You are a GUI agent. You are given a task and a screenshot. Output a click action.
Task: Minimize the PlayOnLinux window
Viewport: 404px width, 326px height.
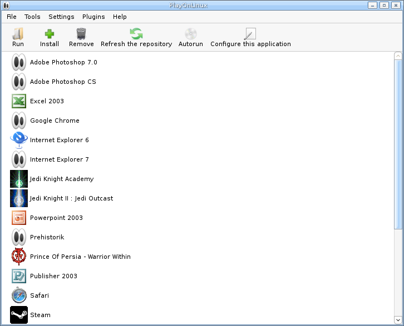pyautogui.click(x=372, y=5)
